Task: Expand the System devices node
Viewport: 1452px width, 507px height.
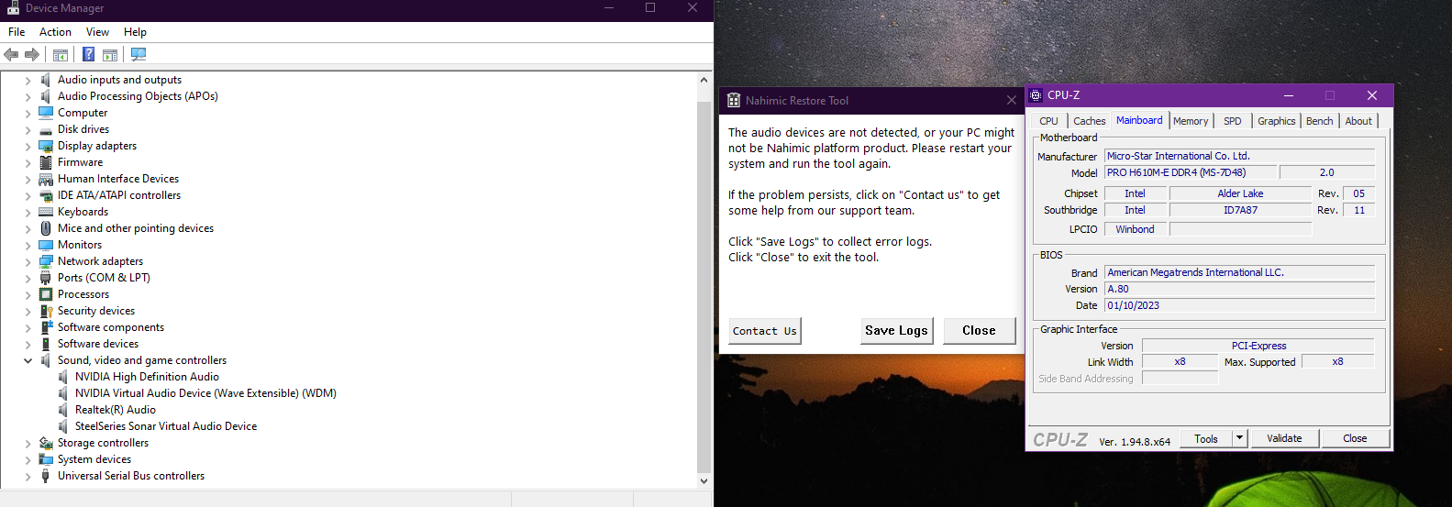Action: click(x=28, y=460)
